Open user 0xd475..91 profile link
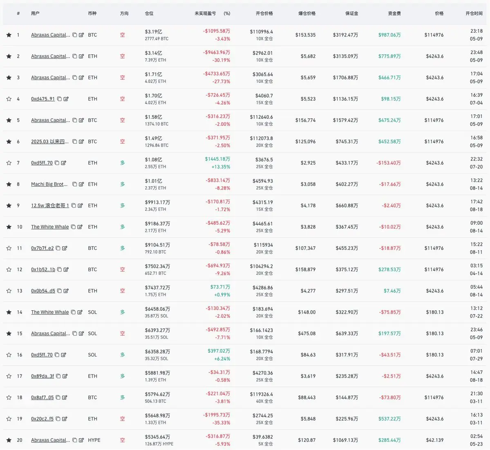The image size is (490, 450). click(x=43, y=99)
